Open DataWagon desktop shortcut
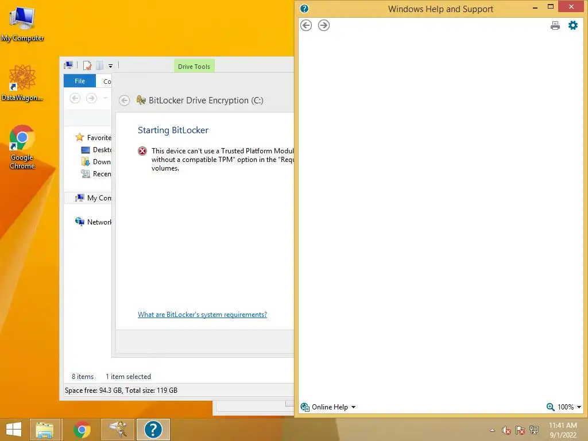588x441 pixels. tap(22, 83)
